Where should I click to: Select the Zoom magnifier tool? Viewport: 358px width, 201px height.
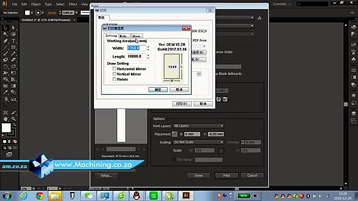13,119
